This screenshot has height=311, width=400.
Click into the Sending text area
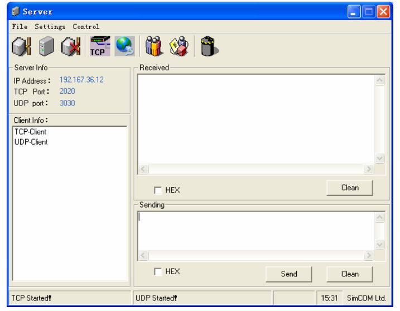coord(256,231)
